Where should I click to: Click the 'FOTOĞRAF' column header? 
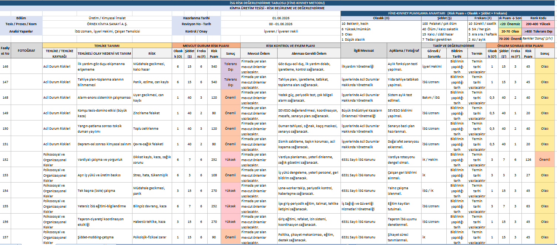coord(27,51)
